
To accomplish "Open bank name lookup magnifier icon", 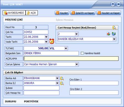I will tap(62, 78).
